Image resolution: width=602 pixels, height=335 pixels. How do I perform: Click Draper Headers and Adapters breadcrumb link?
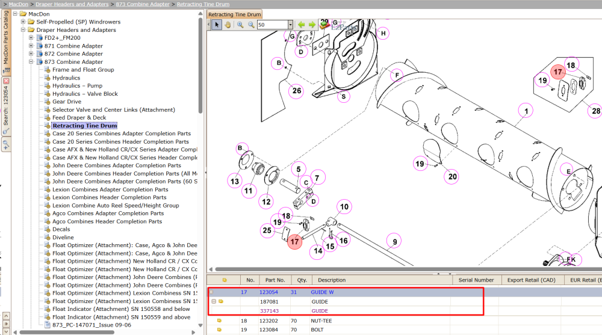[72, 4]
